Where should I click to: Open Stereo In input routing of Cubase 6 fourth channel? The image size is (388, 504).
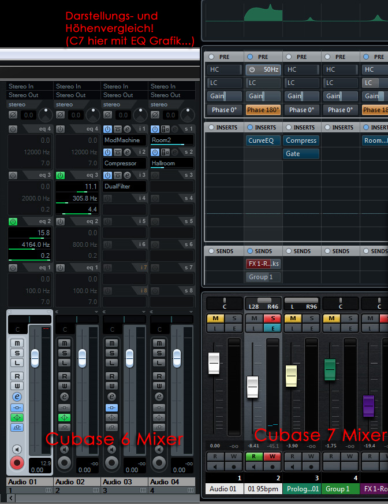172,86
